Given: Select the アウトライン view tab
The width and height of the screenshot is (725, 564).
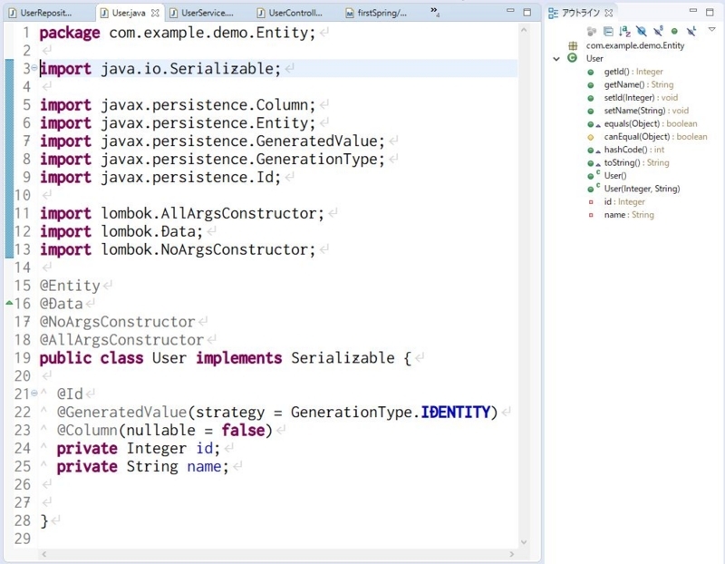Looking at the screenshot, I should [x=581, y=13].
